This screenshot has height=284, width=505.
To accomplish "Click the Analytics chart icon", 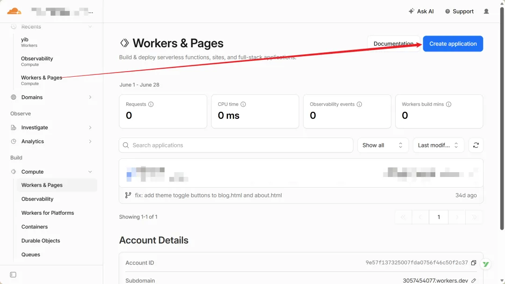I will 14,141.
